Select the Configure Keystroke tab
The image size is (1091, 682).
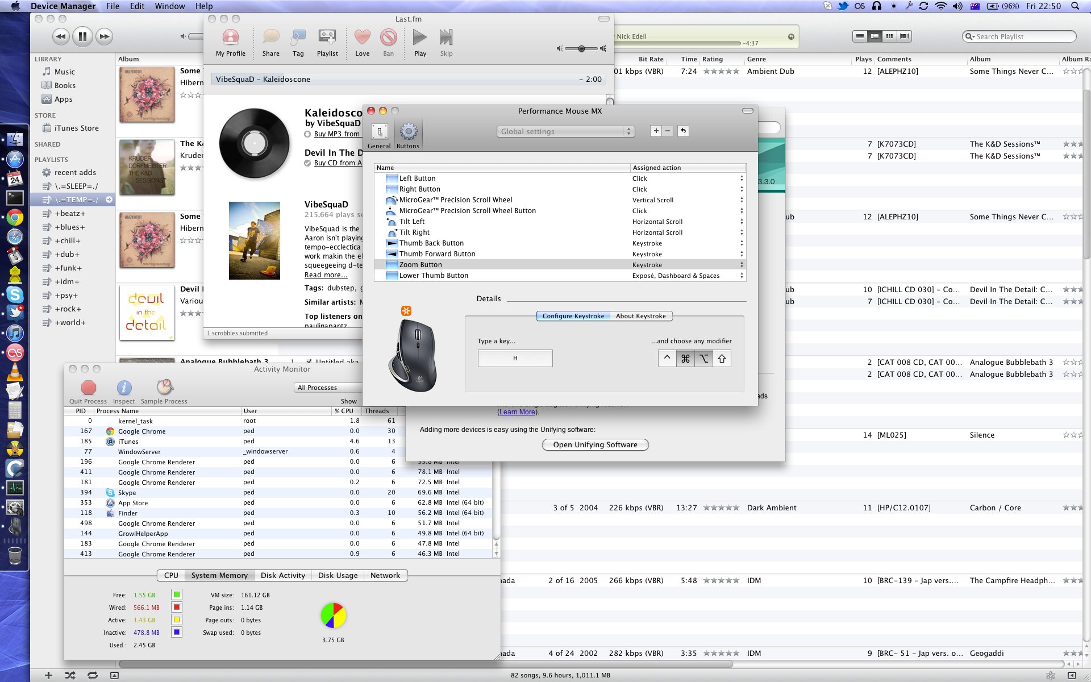tap(573, 316)
